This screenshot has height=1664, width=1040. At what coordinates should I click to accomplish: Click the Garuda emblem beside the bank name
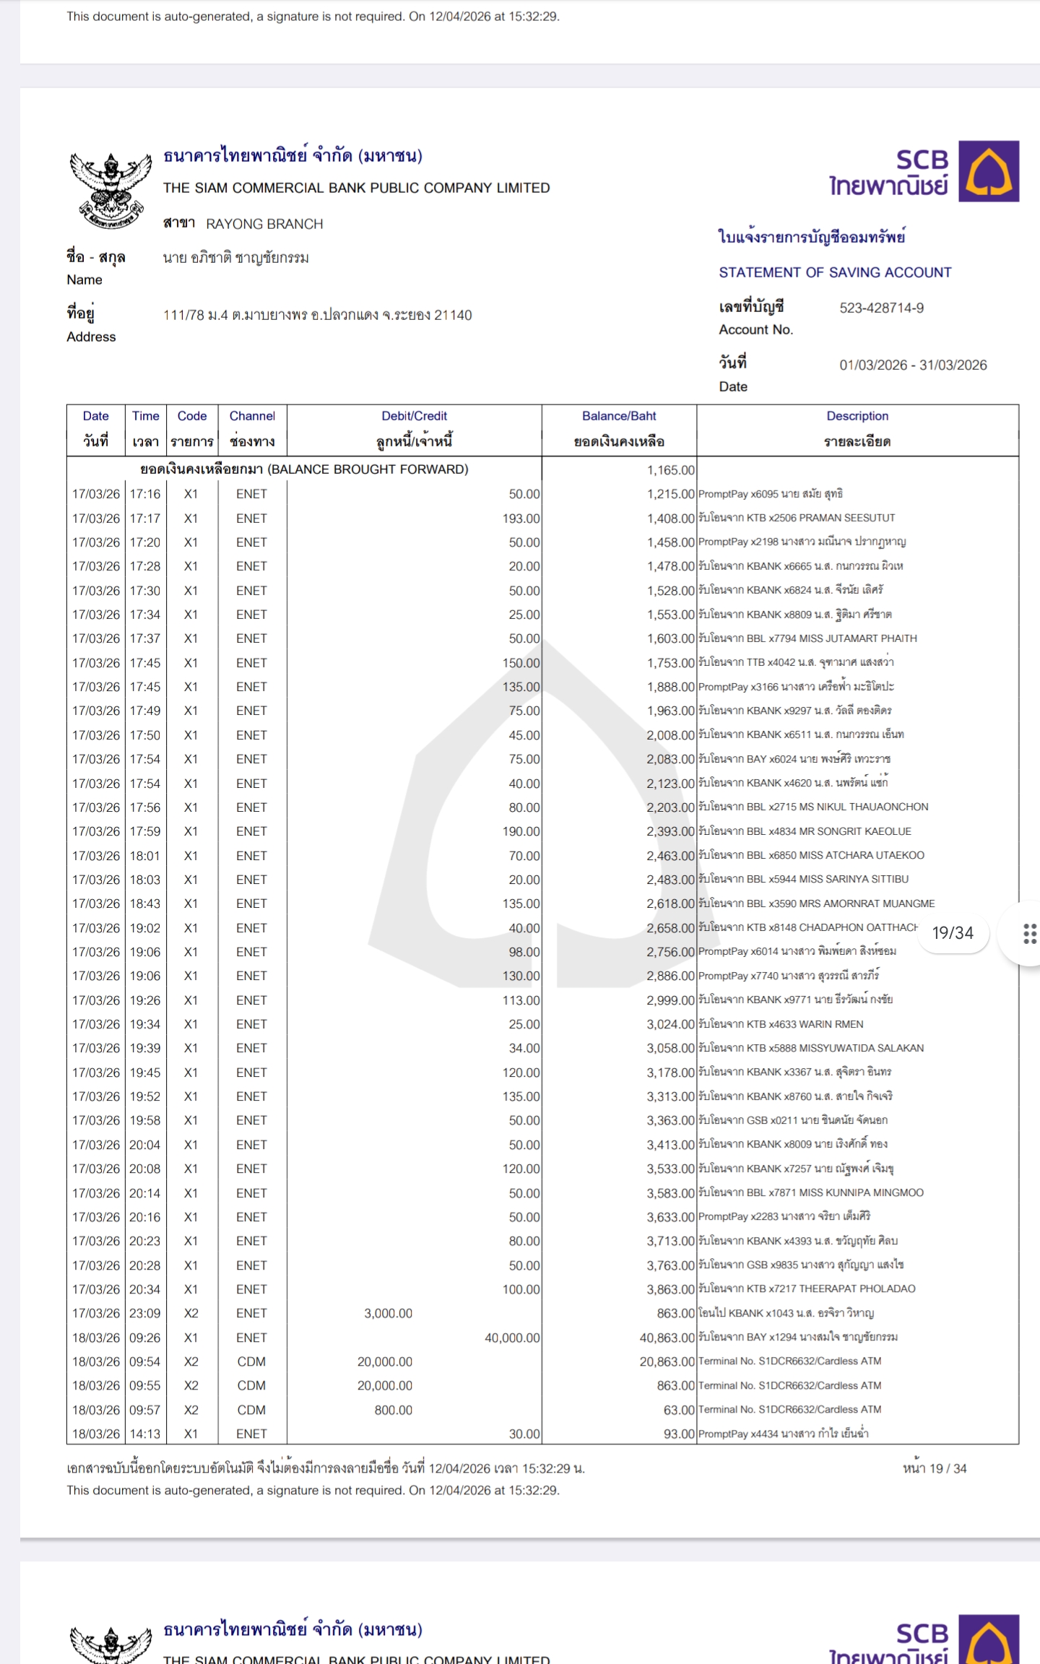110,190
